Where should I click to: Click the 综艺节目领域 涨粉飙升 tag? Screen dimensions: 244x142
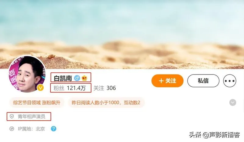coord(37,102)
